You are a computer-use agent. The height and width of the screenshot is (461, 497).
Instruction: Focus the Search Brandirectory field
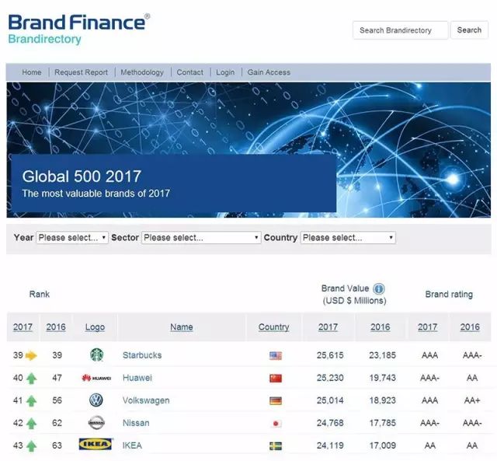click(x=401, y=30)
